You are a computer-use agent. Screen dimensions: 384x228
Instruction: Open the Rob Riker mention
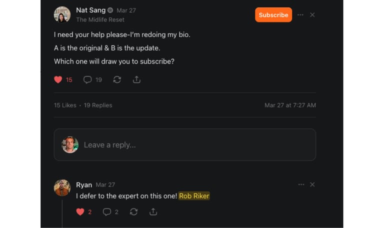click(x=194, y=196)
